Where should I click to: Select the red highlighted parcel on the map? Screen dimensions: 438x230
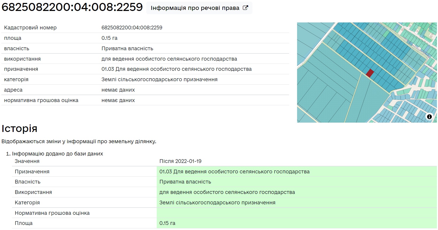point(370,73)
